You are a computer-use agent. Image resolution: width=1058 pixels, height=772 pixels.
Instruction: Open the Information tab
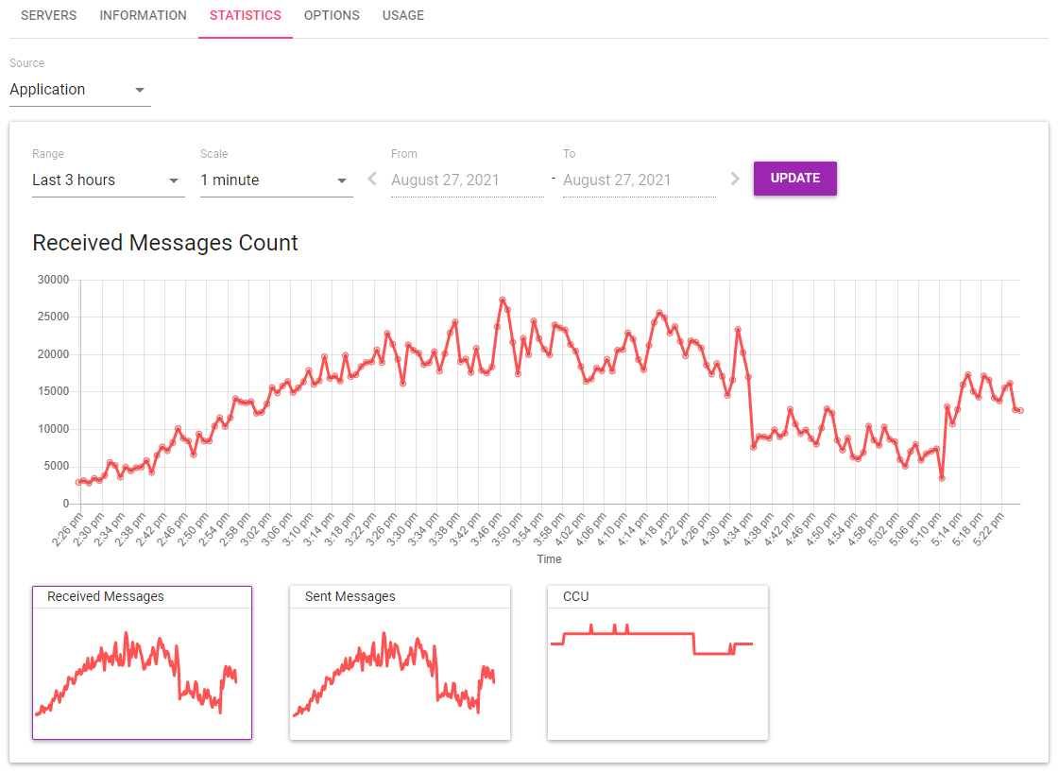click(x=143, y=15)
